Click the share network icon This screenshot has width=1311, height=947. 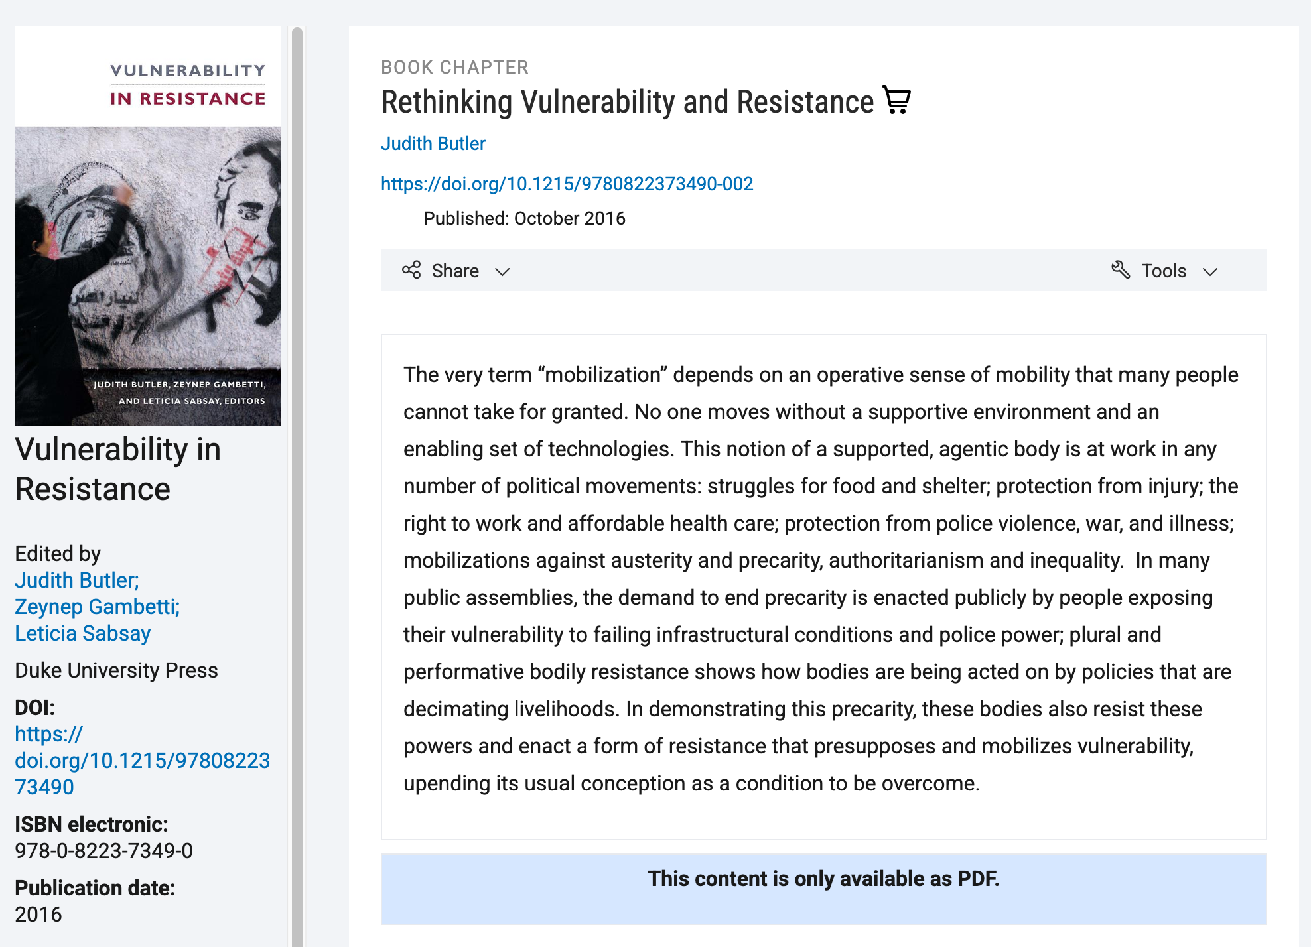411,270
